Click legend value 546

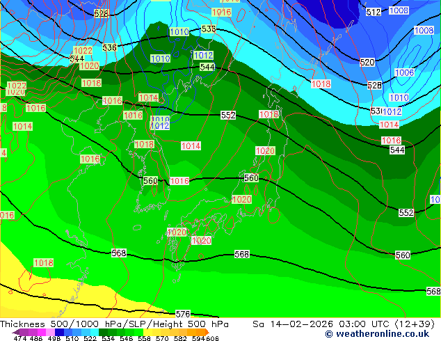[127, 338]
